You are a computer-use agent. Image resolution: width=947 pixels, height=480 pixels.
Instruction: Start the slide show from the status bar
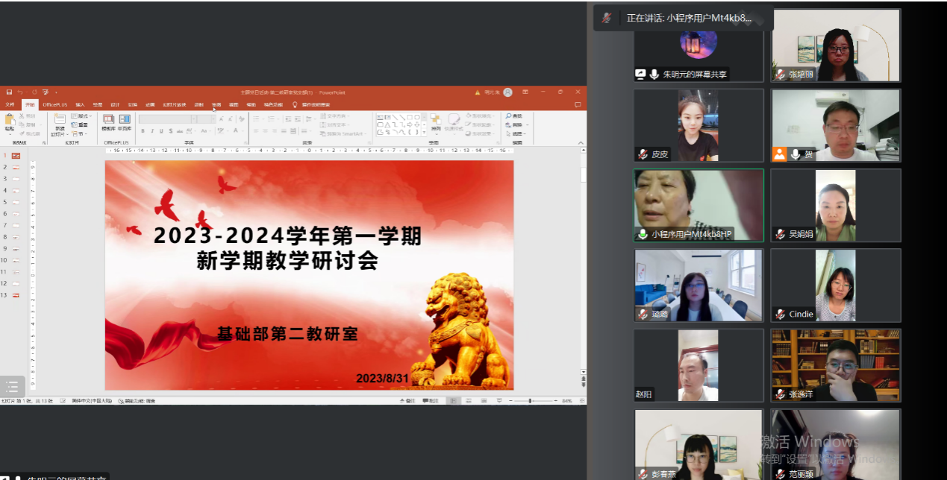click(x=498, y=401)
